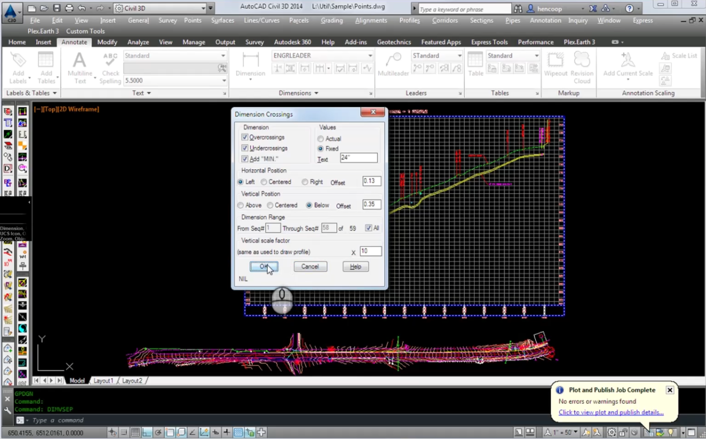
Task: Click the hencoop sign-in account button
Action: 556,9
